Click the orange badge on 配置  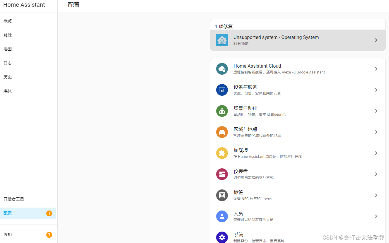(49, 213)
